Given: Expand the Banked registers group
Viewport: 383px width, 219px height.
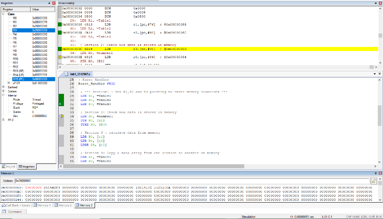Looking at the screenshot, I should point(4,87).
